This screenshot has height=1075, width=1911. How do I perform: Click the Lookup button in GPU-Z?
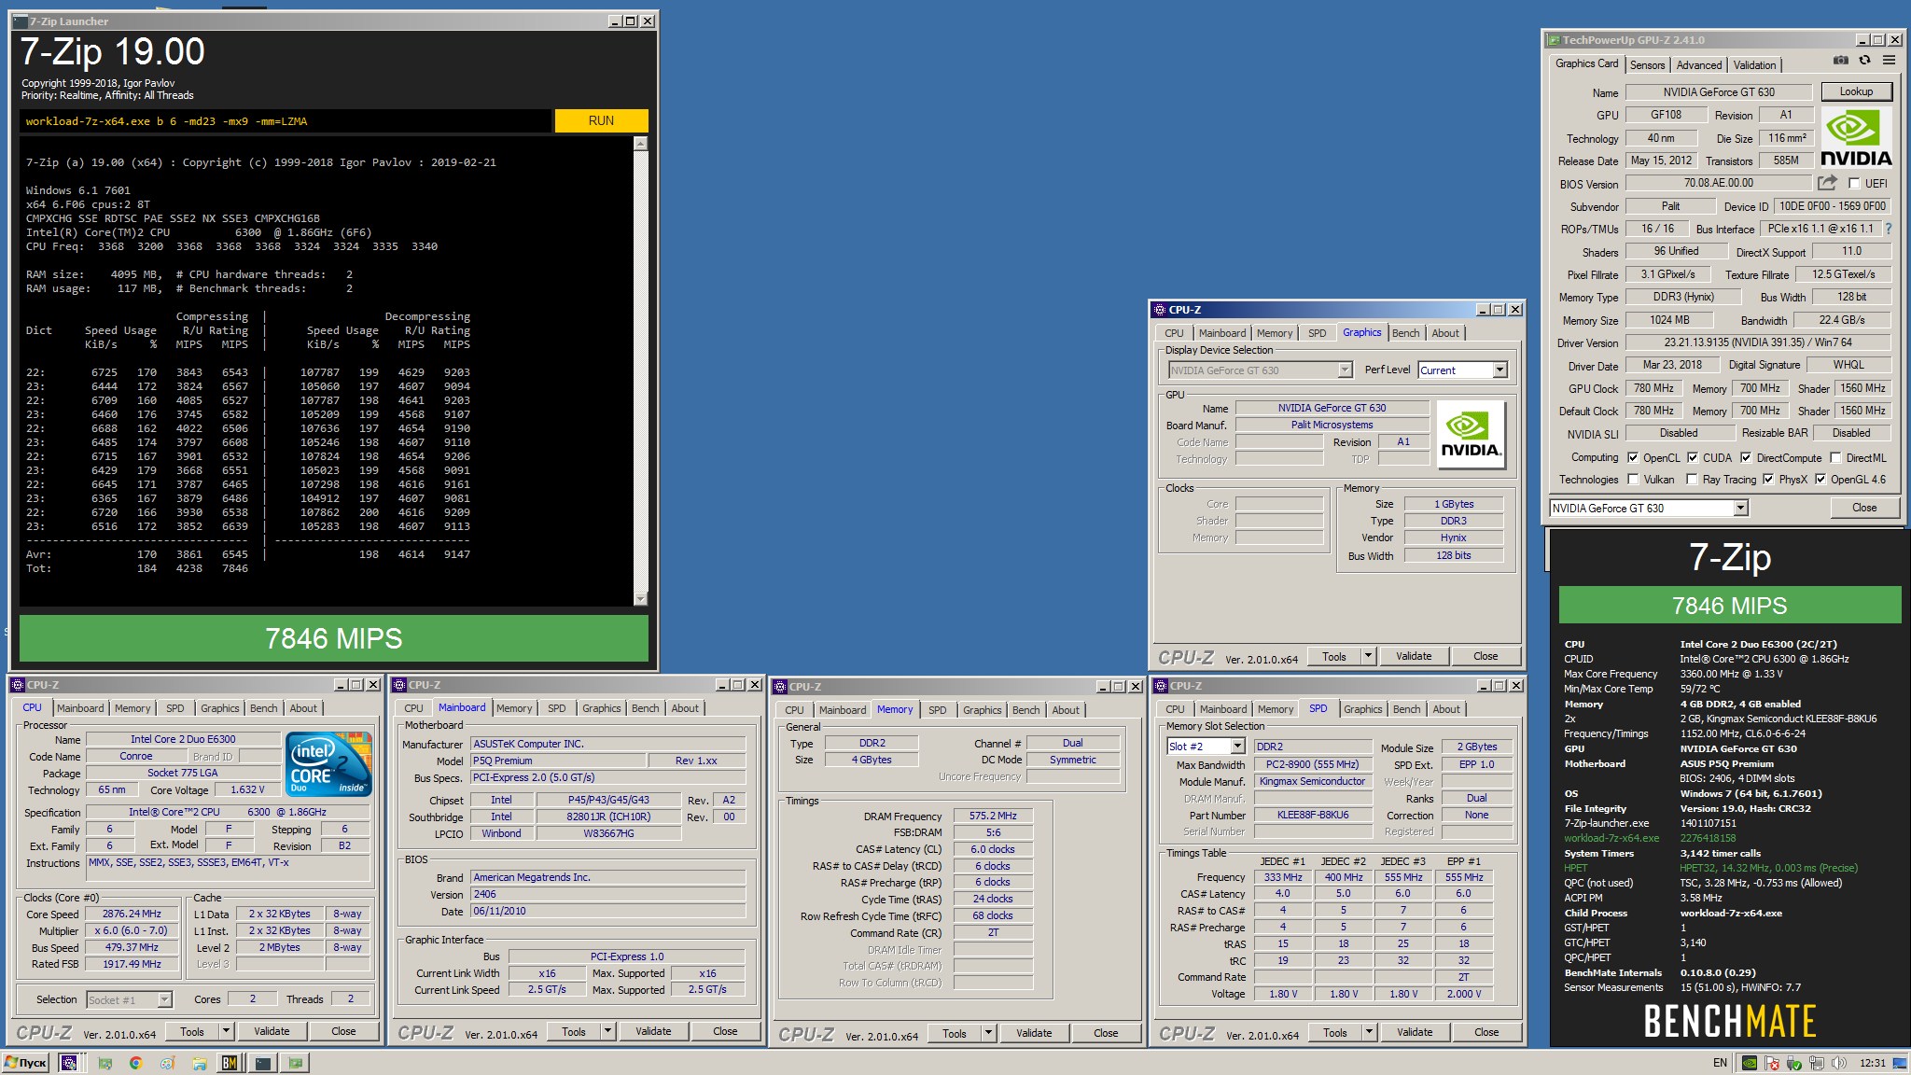[1856, 91]
